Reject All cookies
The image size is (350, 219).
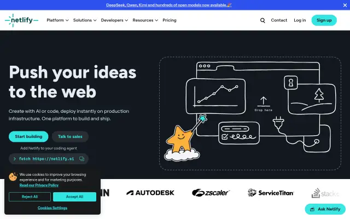(x=30, y=197)
